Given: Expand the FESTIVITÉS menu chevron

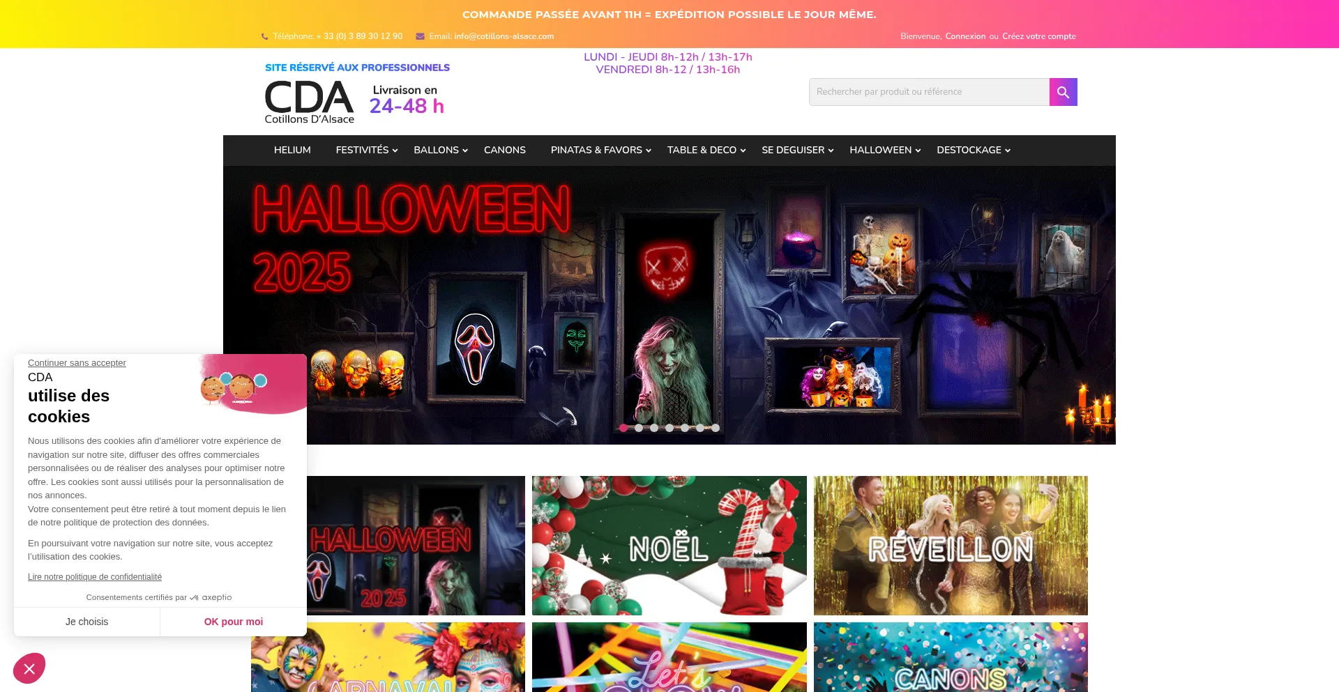Looking at the screenshot, I should tap(395, 151).
